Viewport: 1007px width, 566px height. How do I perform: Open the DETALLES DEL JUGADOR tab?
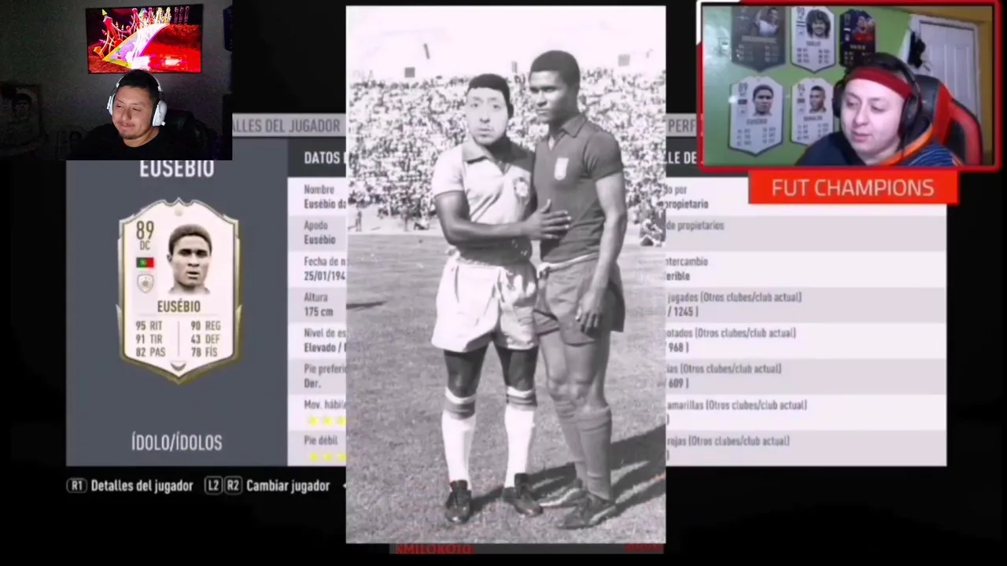(x=288, y=126)
